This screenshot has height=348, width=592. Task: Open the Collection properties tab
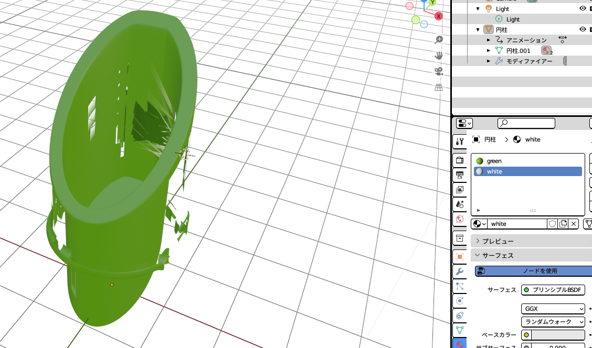coord(459,238)
